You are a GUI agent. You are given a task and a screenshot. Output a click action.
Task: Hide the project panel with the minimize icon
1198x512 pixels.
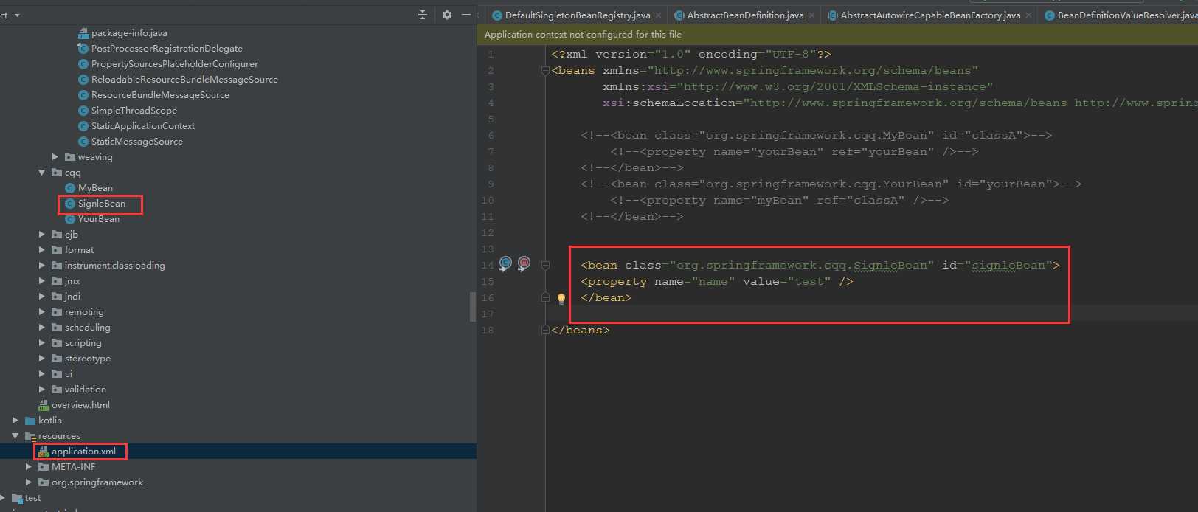(x=466, y=15)
